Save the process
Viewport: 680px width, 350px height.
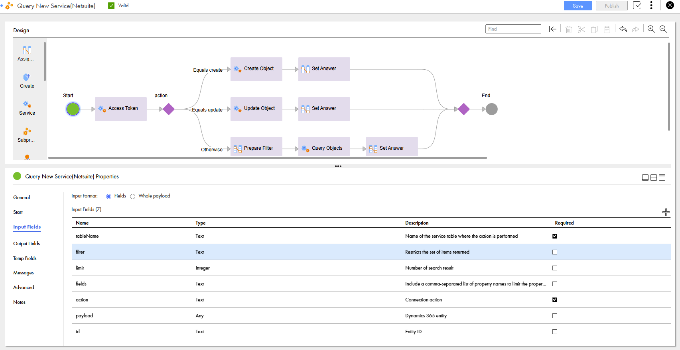pos(578,6)
